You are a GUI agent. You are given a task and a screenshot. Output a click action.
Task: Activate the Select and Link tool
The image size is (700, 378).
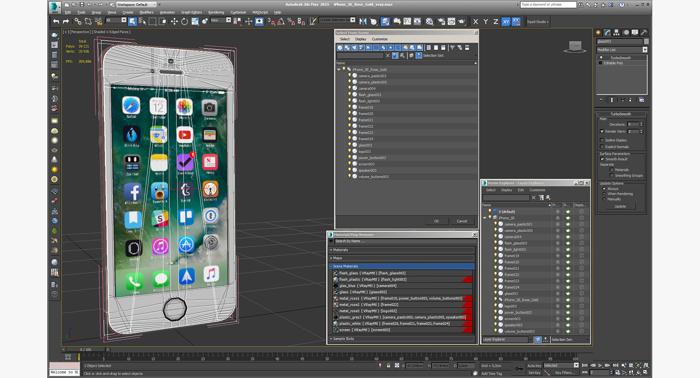pos(78,21)
